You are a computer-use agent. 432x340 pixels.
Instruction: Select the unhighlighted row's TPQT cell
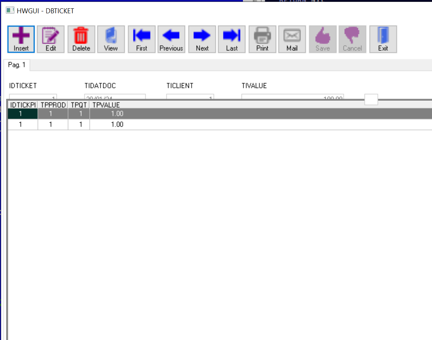pos(79,124)
